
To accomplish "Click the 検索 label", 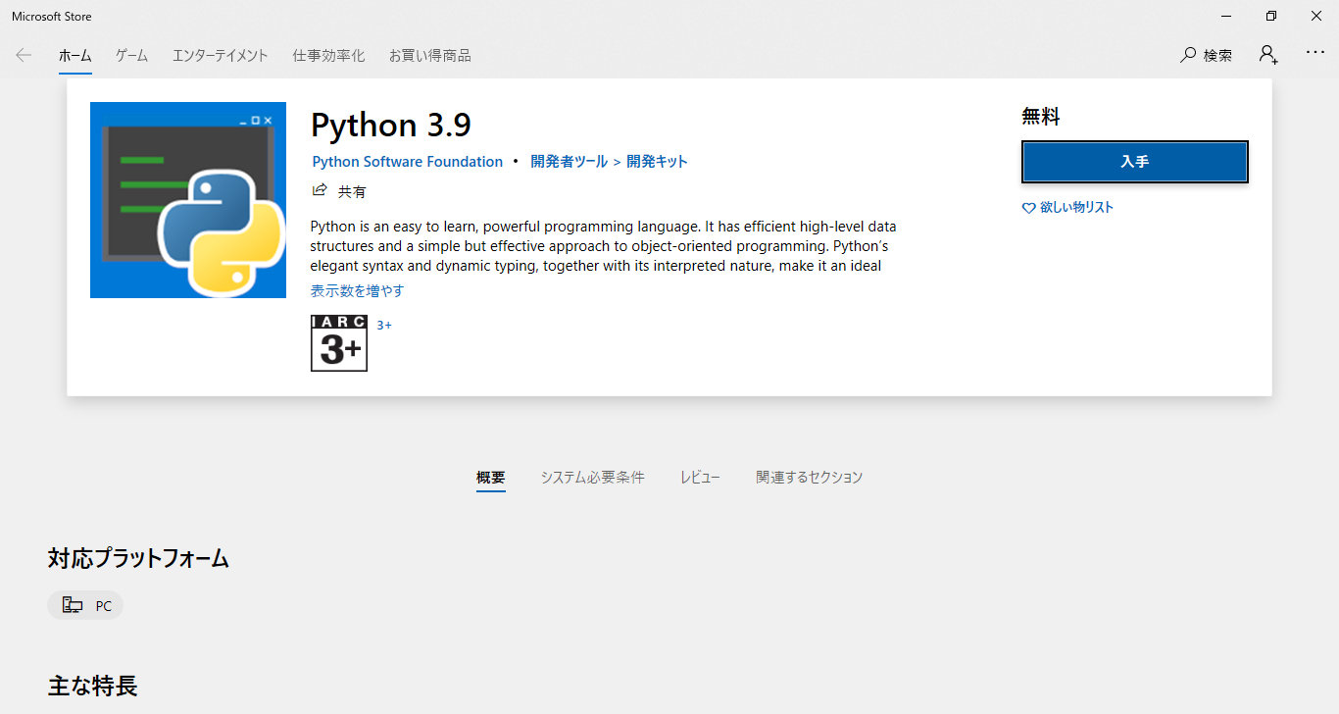I will coord(1217,56).
